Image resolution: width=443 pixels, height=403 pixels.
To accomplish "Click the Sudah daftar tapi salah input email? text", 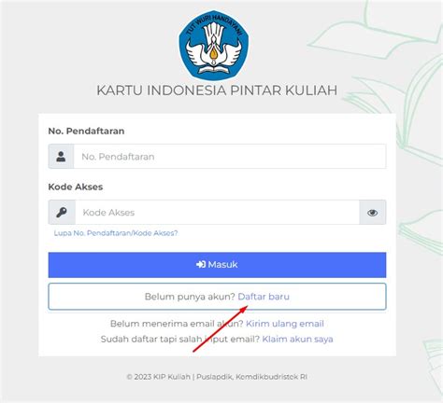I will (x=180, y=339).
